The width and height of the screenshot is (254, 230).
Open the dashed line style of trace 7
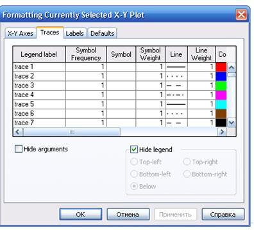click(x=176, y=123)
